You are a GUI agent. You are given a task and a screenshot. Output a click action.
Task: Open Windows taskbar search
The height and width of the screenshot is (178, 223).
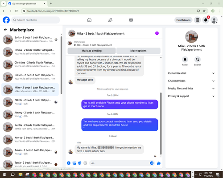(12, 174)
